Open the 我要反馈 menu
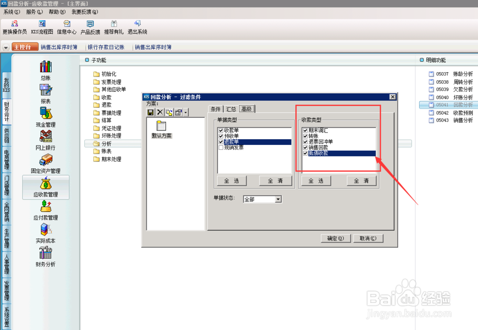 pyautogui.click(x=85, y=12)
